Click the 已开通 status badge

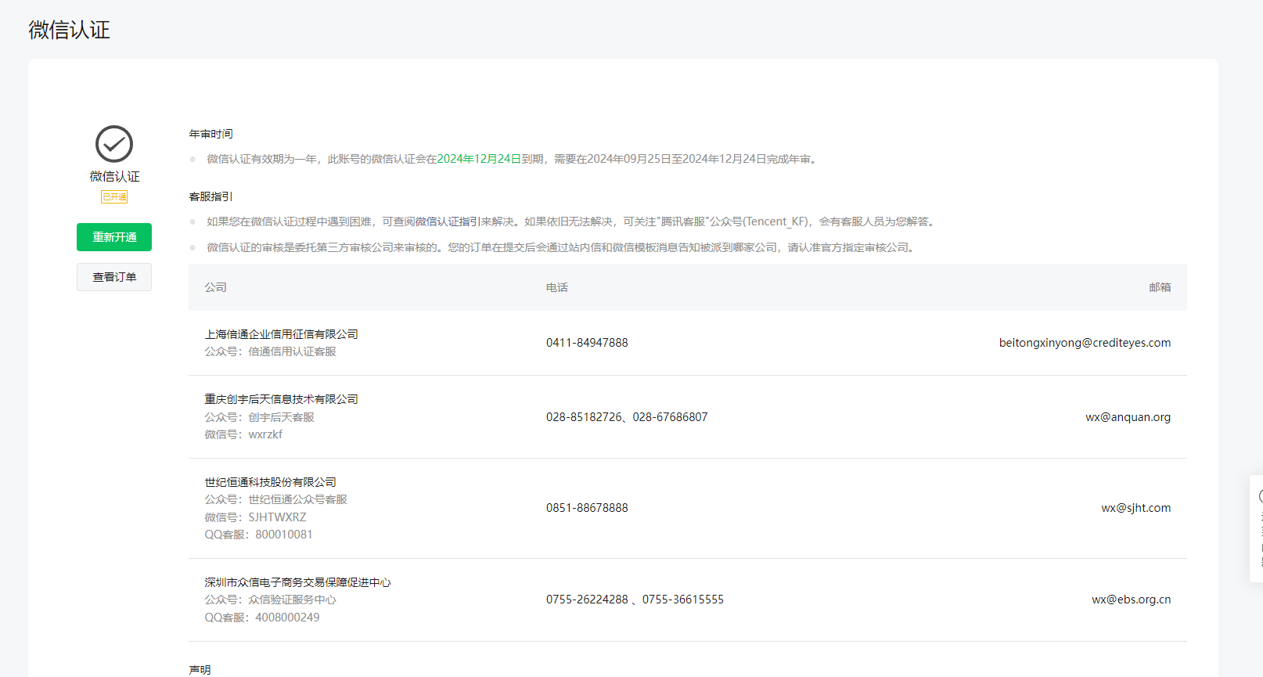114,197
